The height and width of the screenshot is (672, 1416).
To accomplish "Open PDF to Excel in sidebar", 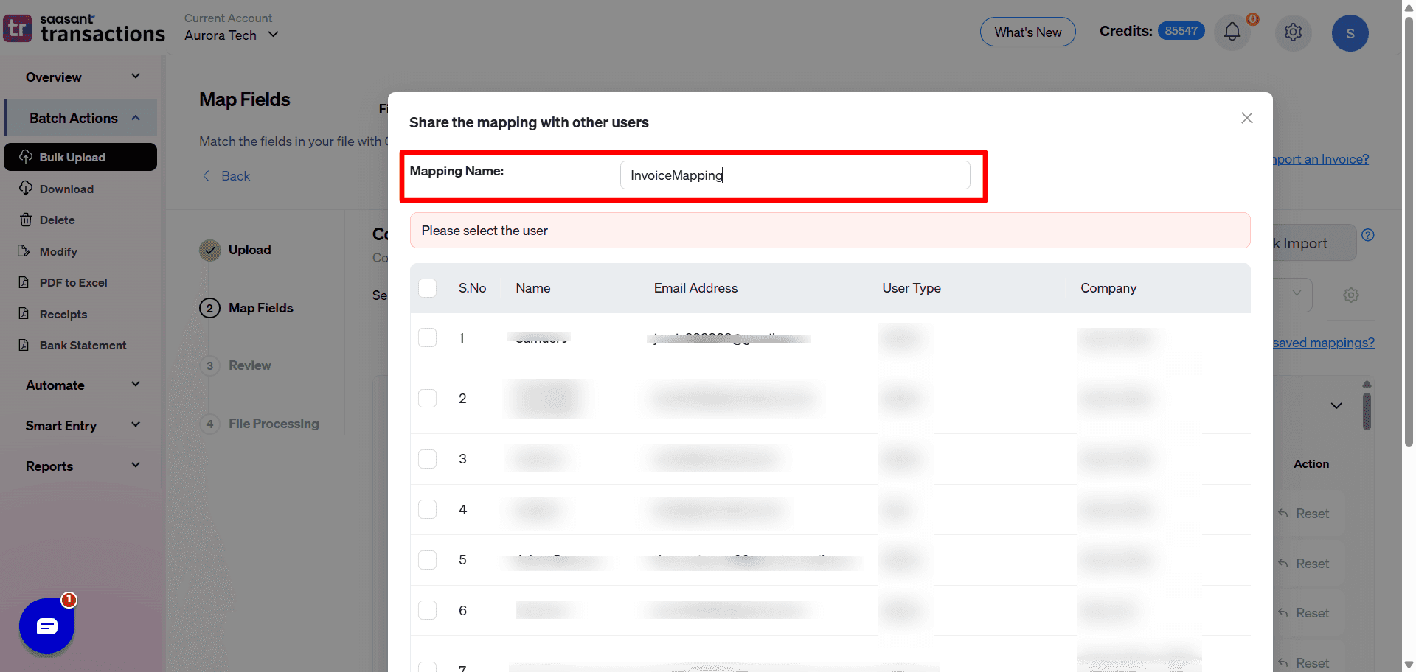I will (x=73, y=283).
